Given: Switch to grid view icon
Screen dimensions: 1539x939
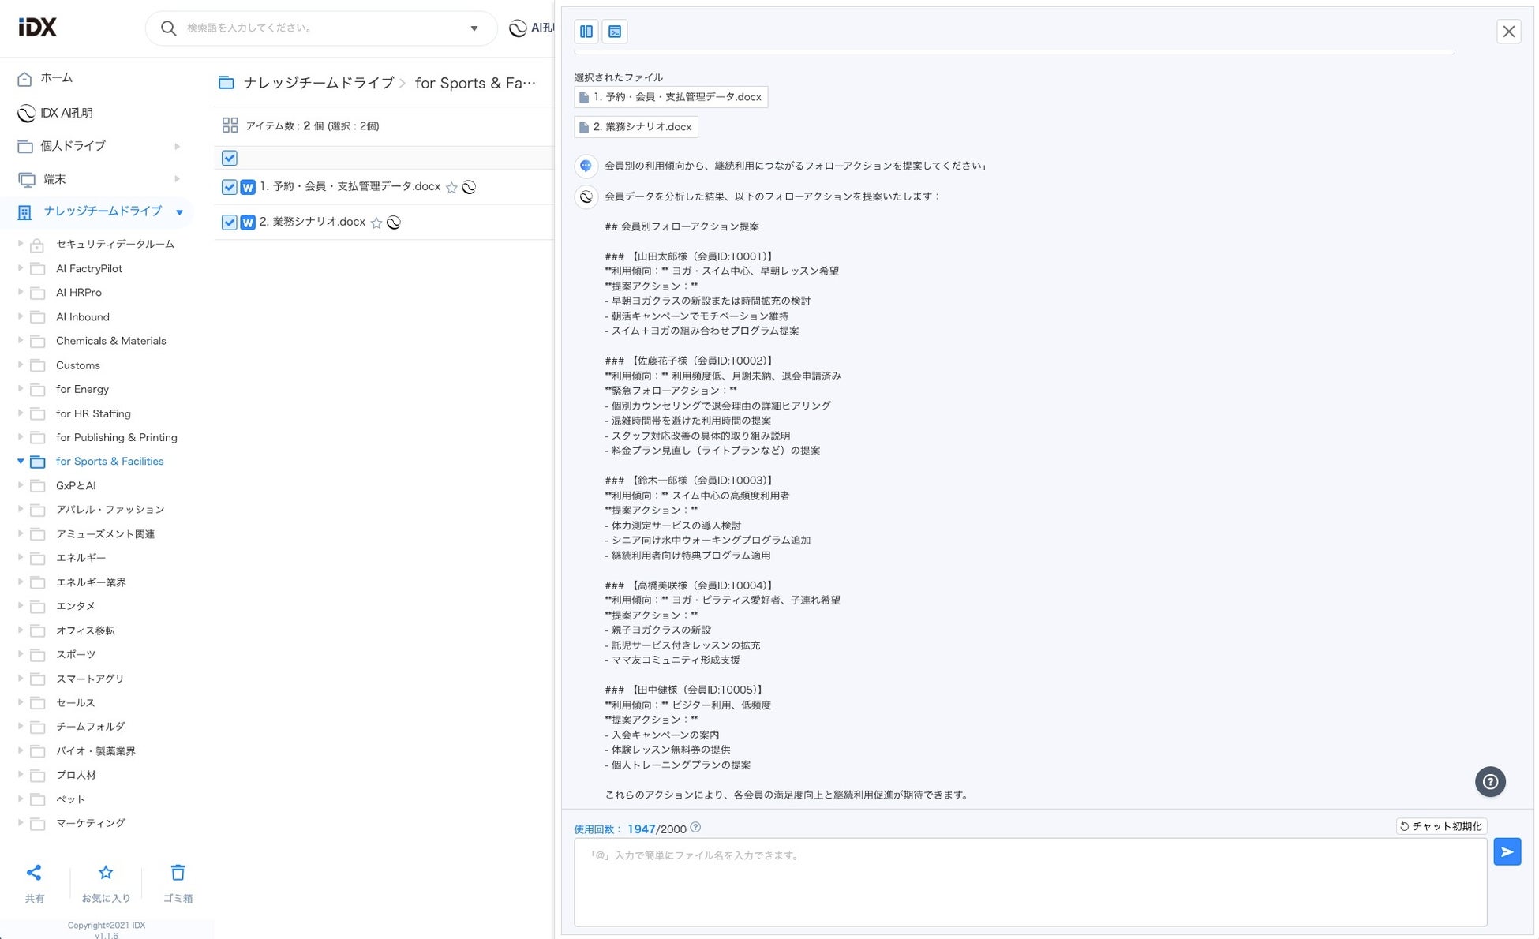Looking at the screenshot, I should tap(230, 125).
